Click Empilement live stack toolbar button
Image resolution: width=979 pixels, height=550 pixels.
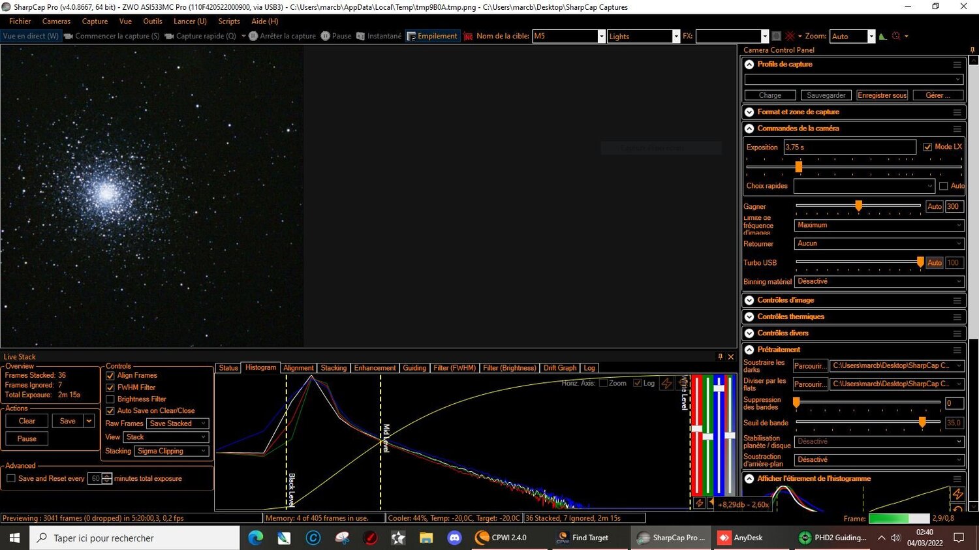(432, 36)
